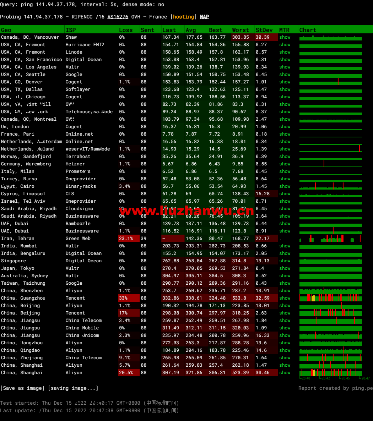Click the Worst column header
Screen dimensions: 373x421
tap(240, 30)
